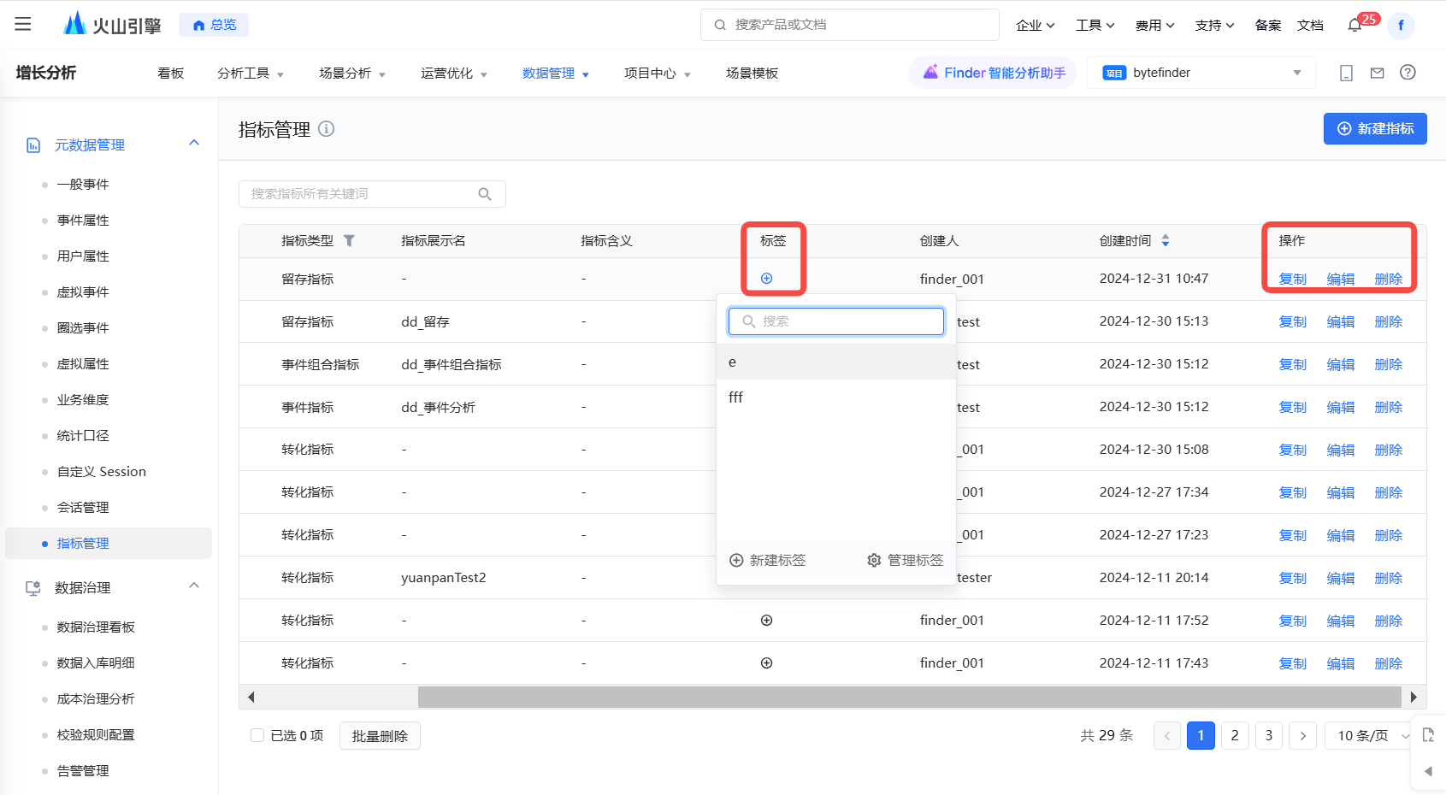The height and width of the screenshot is (795, 1446).
Task: Click 编辑 for dd_事件分析 row
Action: tap(1341, 408)
